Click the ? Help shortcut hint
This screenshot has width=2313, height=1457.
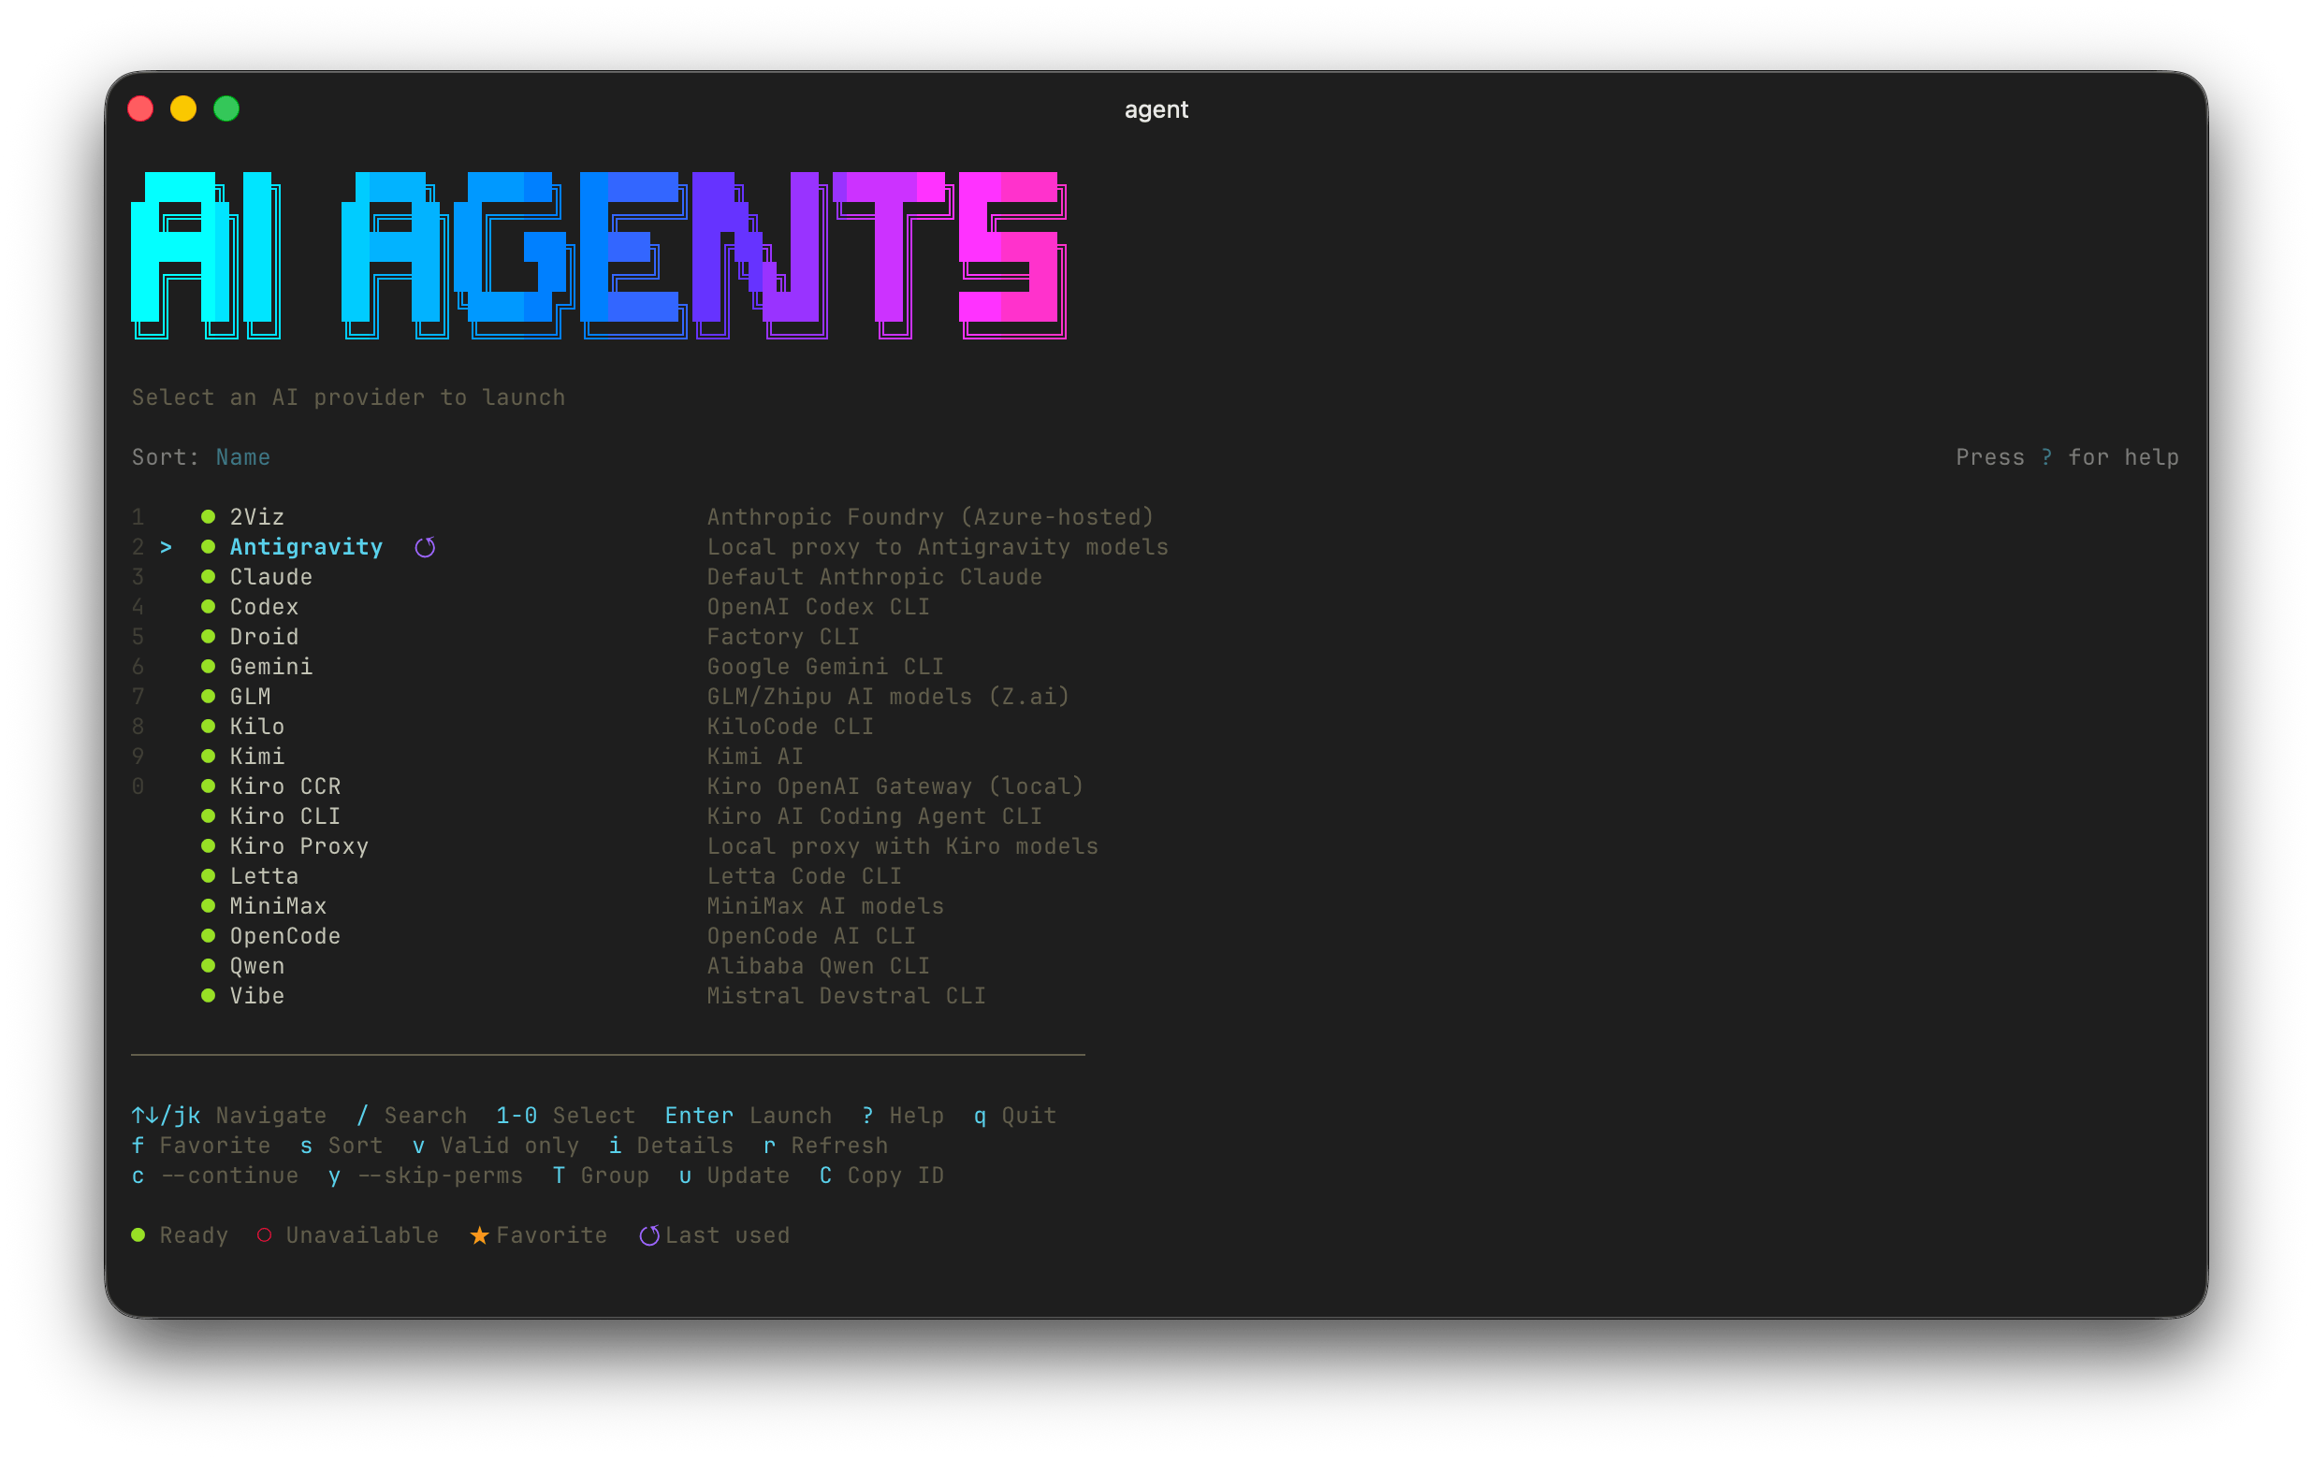[x=903, y=1116]
